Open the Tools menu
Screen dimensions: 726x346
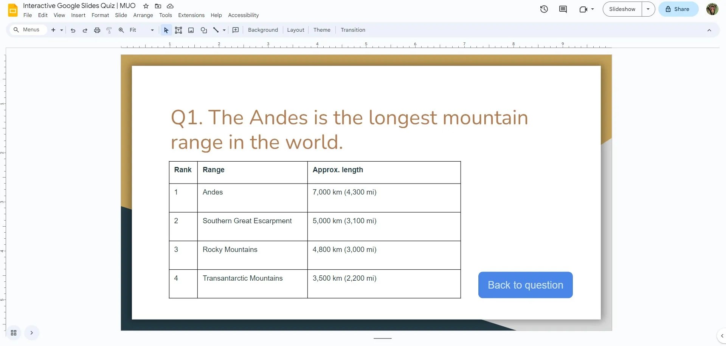(x=165, y=15)
